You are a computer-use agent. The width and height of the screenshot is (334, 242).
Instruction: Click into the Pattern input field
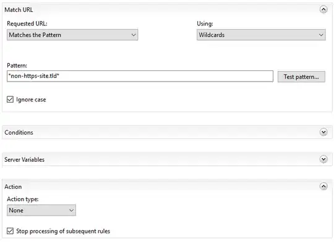click(140, 76)
